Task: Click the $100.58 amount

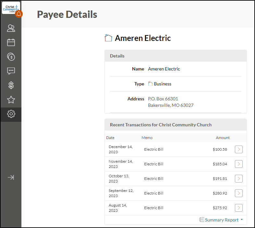Action: click(220, 149)
